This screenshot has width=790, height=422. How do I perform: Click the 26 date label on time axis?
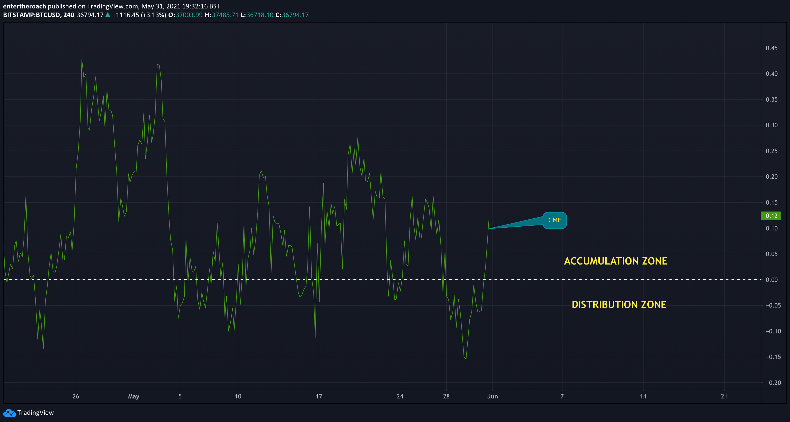(x=76, y=396)
